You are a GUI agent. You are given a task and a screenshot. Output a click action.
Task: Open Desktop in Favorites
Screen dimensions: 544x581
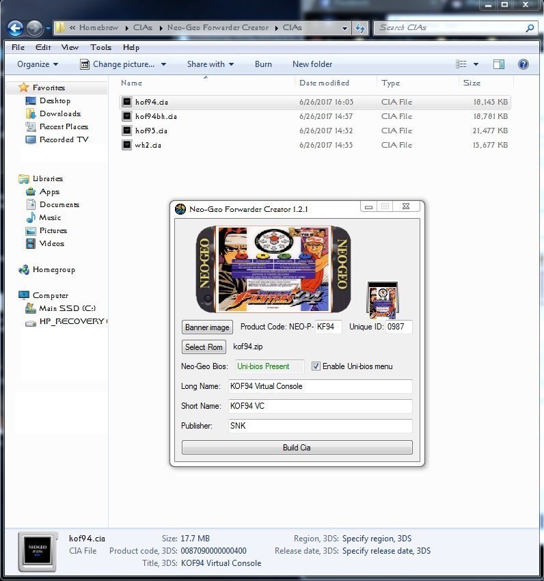[x=55, y=100]
